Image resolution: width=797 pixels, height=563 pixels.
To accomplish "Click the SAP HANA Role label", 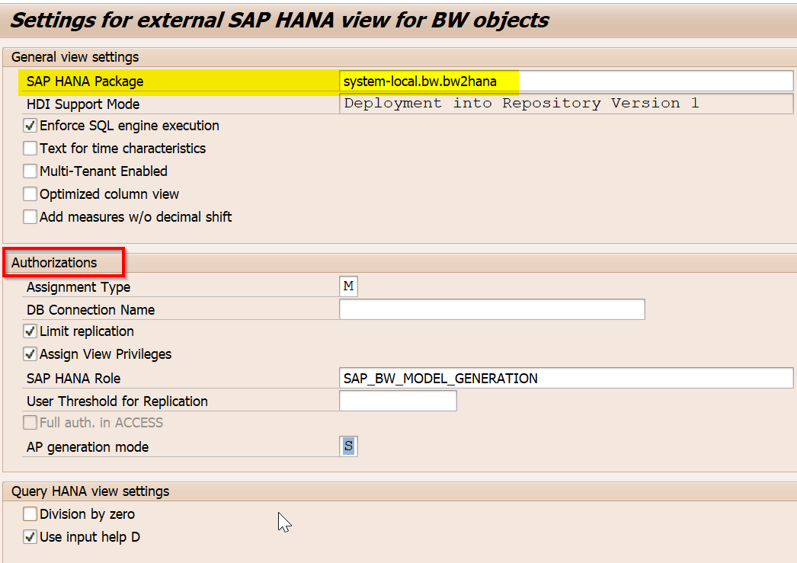I will (x=73, y=379).
